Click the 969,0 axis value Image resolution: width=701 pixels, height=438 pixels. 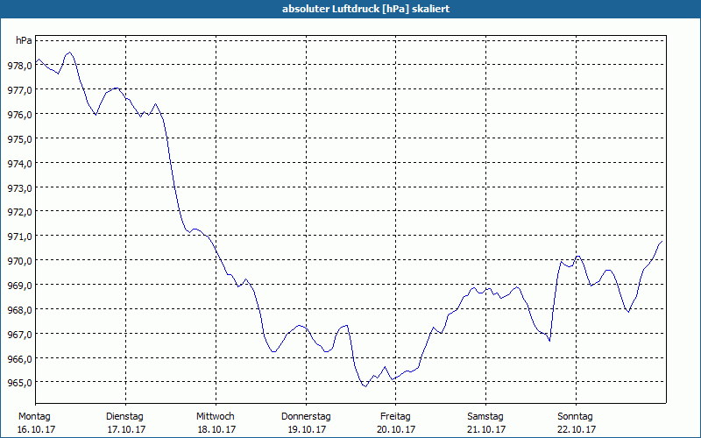coord(19,286)
